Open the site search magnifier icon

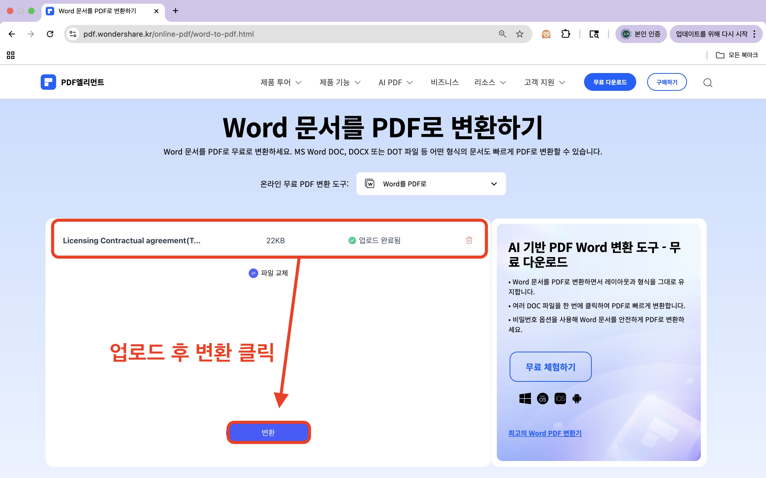(708, 83)
